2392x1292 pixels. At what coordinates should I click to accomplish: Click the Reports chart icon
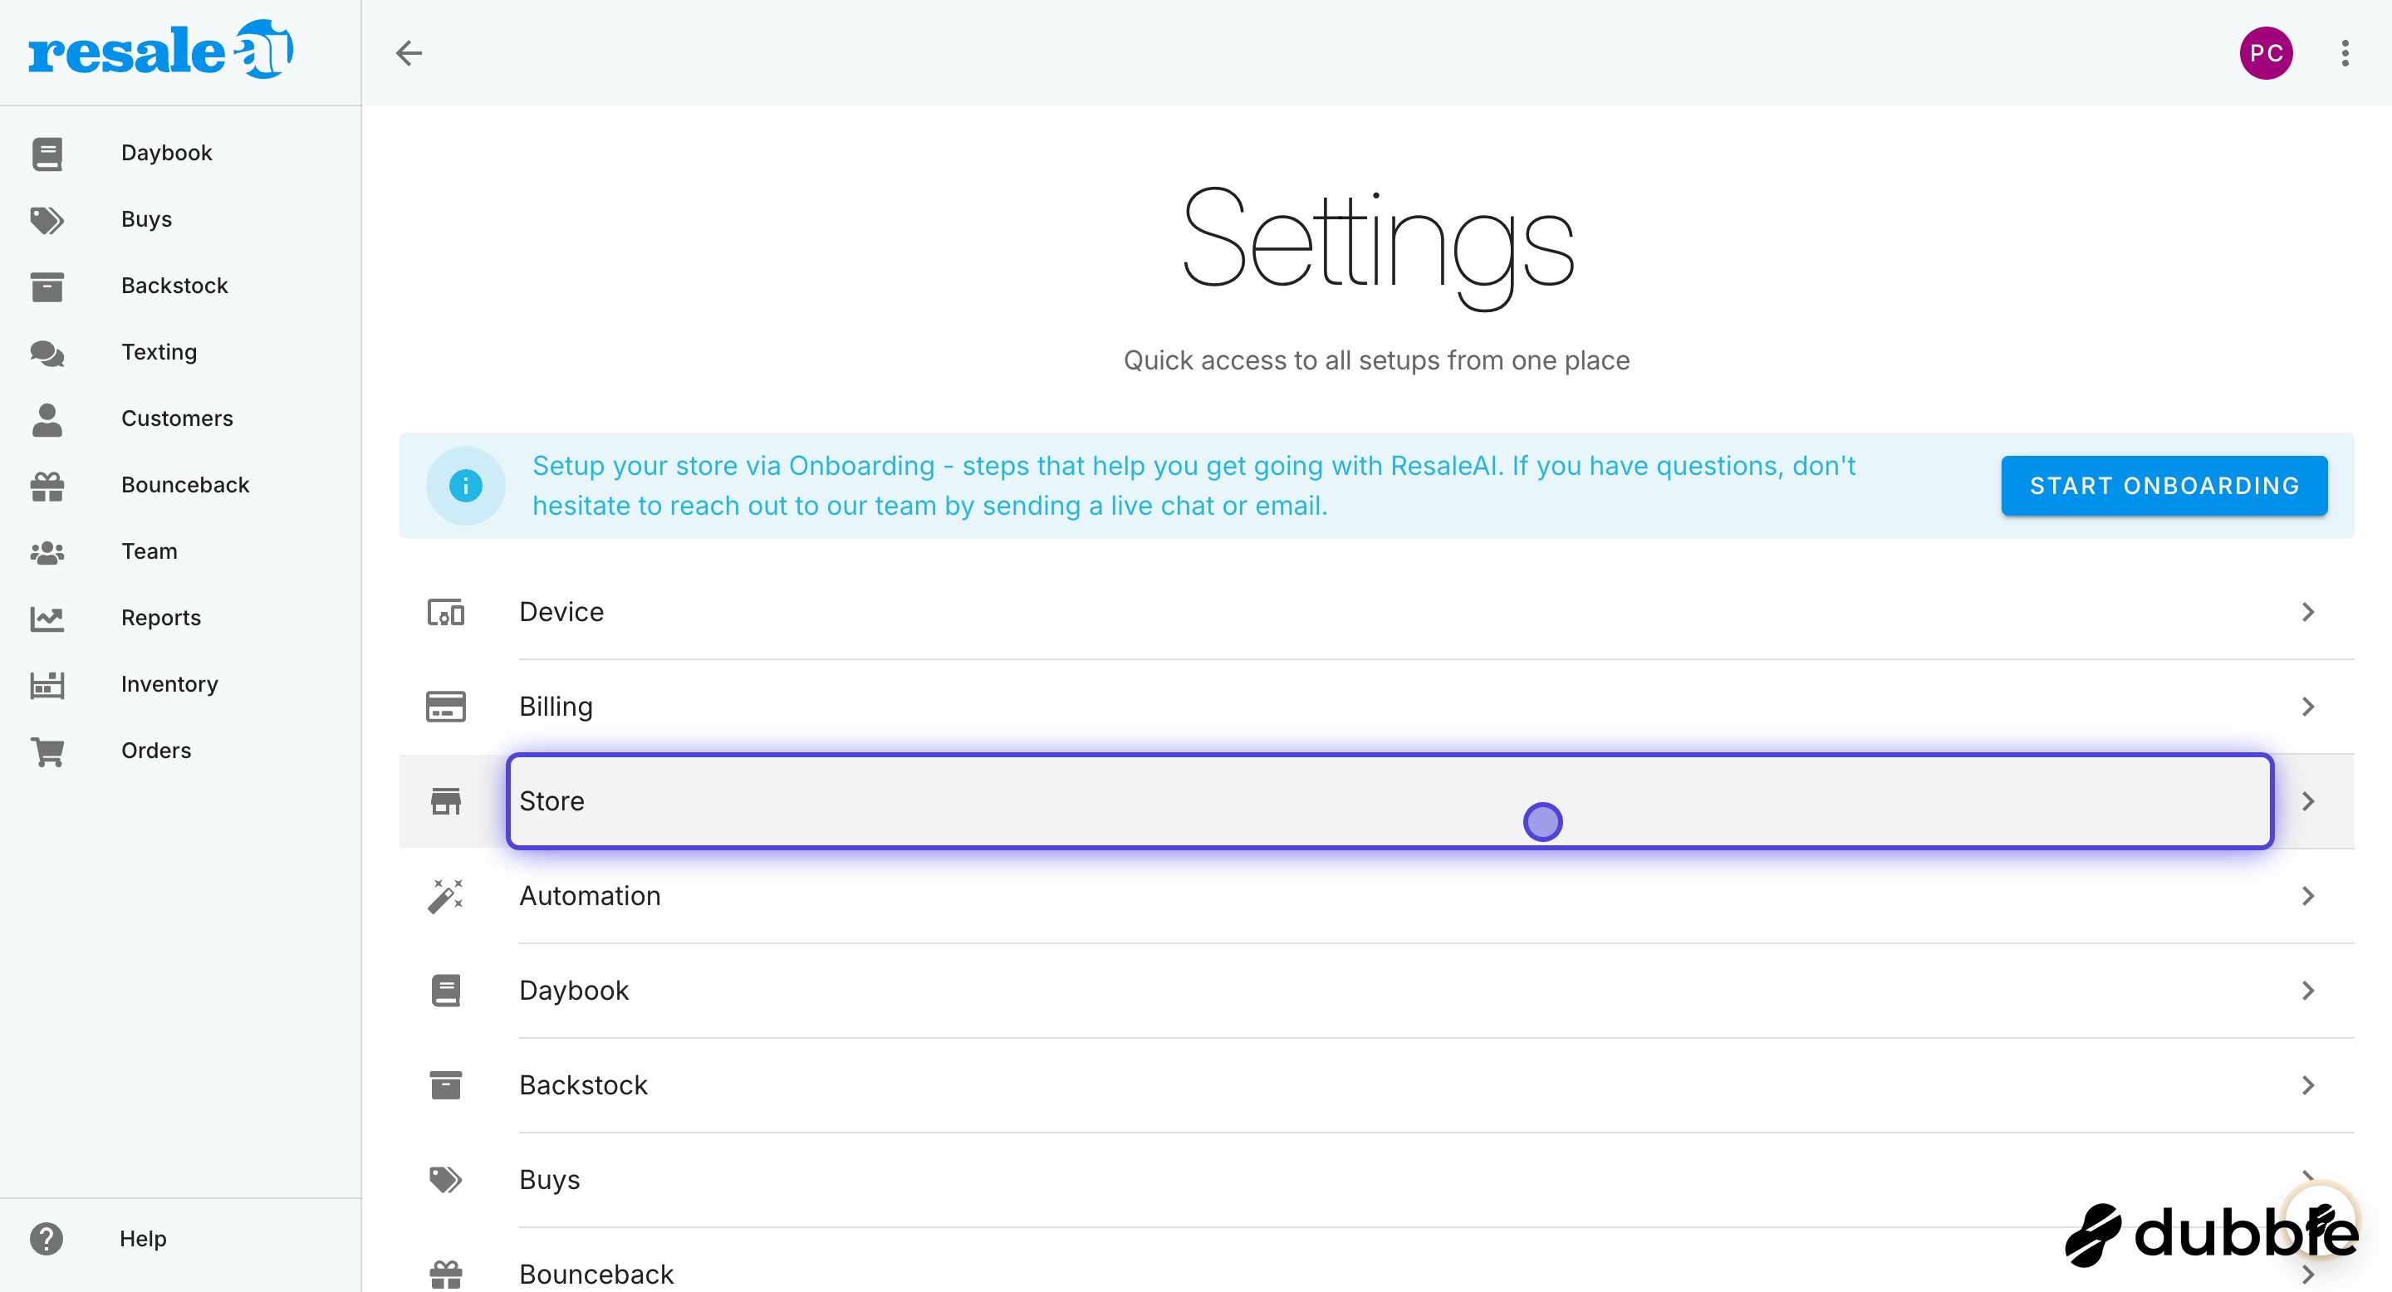[x=47, y=618]
